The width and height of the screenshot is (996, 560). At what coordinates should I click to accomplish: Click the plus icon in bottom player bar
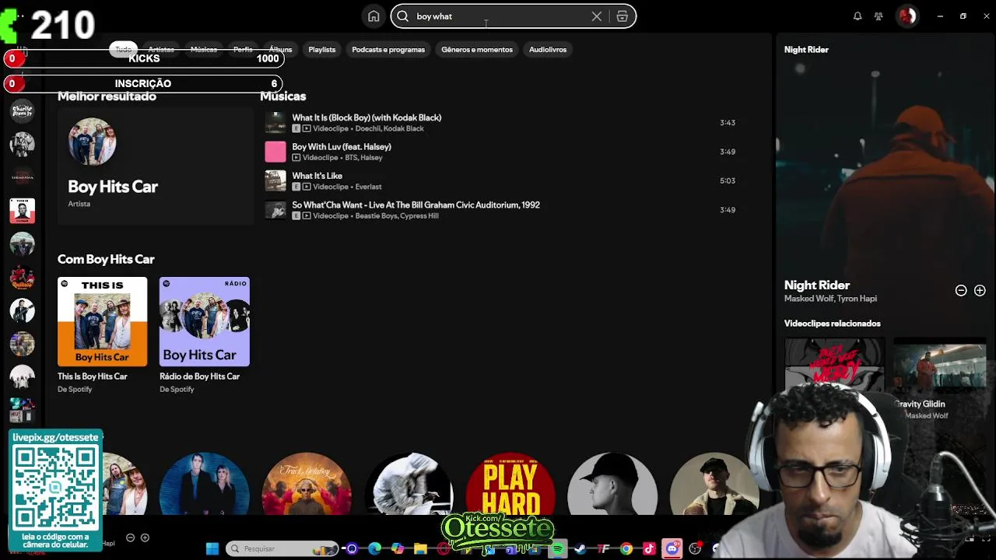(x=145, y=537)
